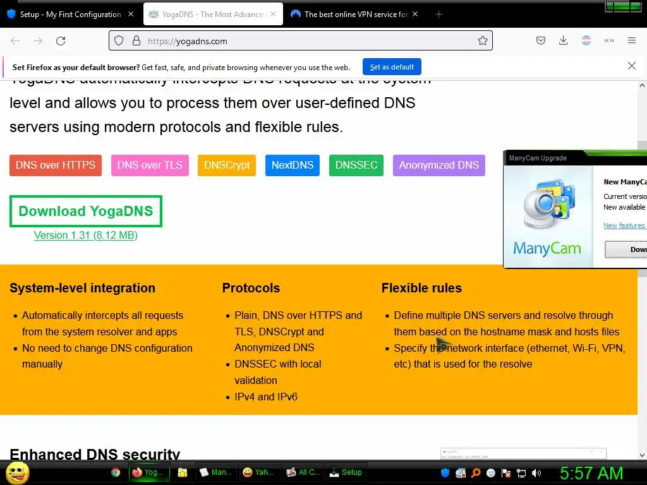Viewport: 647px width, 485px height.
Task: Click Download YogaDNS button
Action: 86,211
